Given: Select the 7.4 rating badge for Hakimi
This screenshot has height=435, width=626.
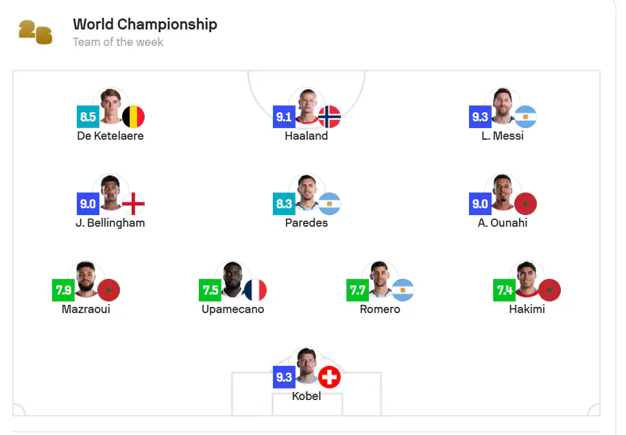Looking at the screenshot, I should point(505,290).
